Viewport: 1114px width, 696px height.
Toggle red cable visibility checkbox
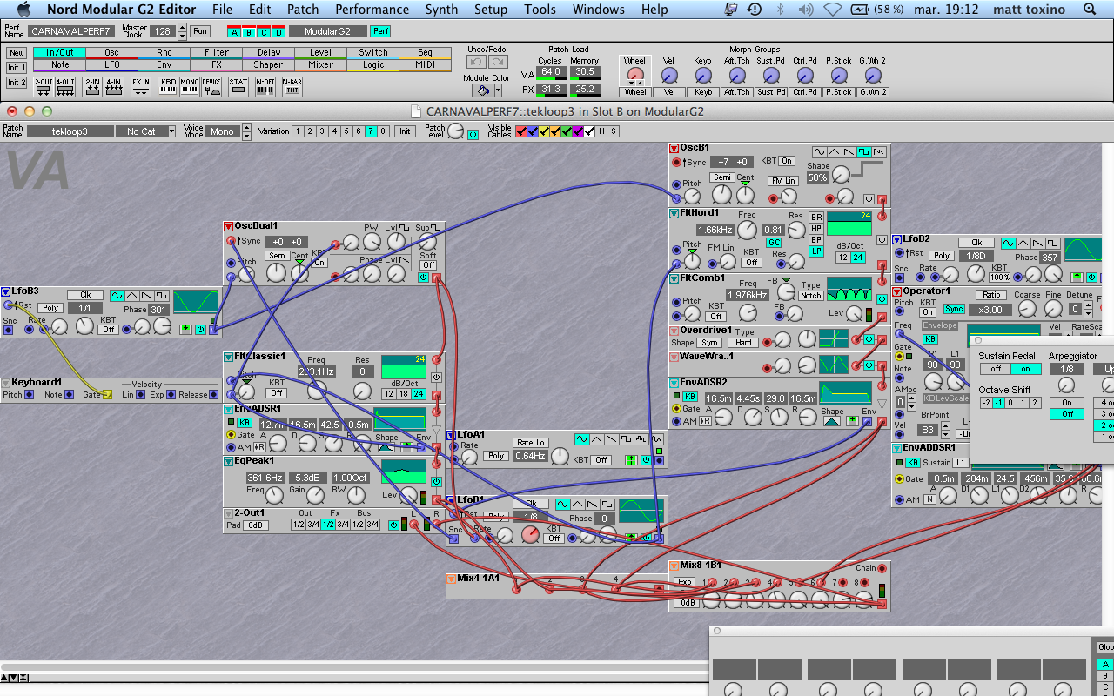(521, 131)
